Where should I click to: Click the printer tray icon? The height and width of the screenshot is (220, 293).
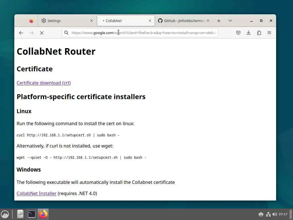point(261,214)
